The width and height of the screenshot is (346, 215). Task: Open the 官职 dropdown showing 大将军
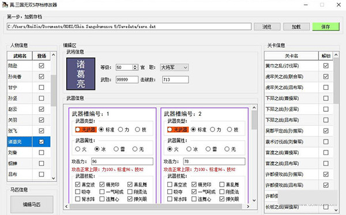tap(174, 67)
